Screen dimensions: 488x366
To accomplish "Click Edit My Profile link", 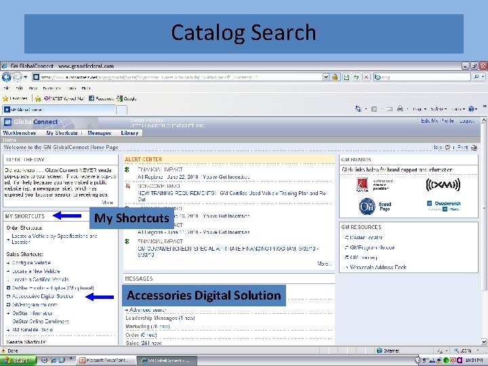I will 437,121.
